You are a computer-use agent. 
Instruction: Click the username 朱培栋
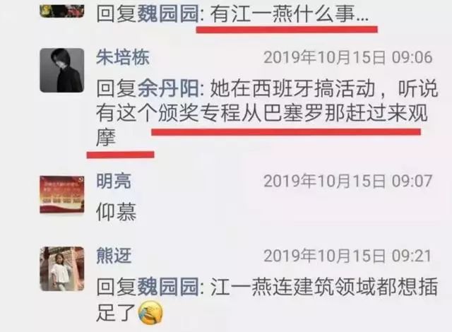123,57
